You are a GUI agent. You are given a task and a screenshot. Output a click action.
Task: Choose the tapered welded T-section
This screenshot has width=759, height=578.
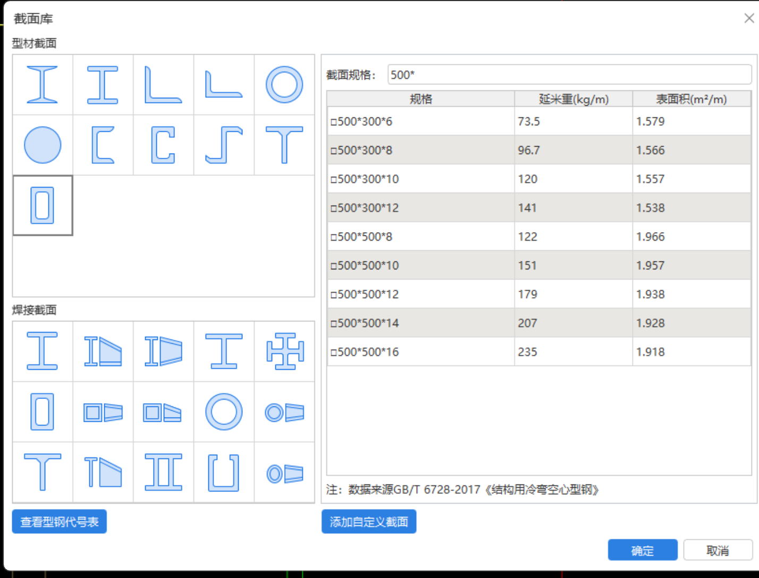(103, 472)
